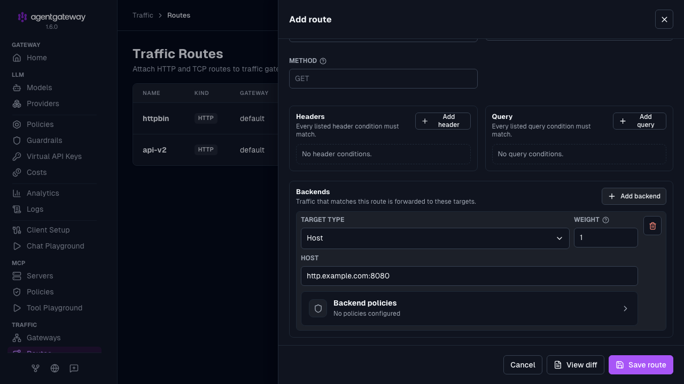
Task: Click the NAME column header
Action: click(x=151, y=93)
